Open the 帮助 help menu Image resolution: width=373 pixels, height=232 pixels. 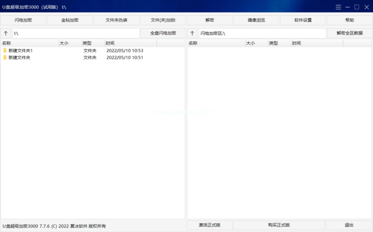[x=350, y=20]
